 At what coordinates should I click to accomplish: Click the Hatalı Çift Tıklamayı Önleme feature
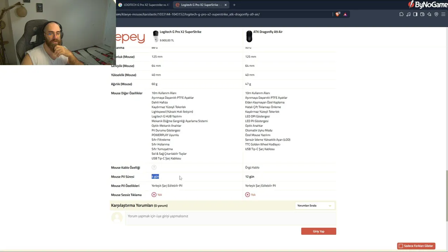point(263,107)
